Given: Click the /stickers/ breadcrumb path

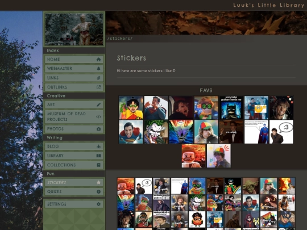Looking at the screenshot, I should (x=120, y=39).
